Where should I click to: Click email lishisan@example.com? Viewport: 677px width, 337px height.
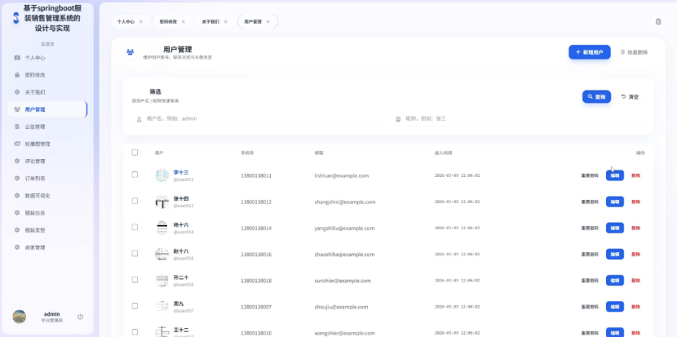pos(342,176)
